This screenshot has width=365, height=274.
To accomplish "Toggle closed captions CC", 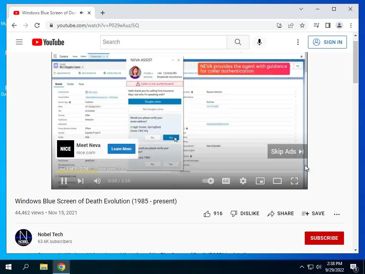I will tap(226, 181).
